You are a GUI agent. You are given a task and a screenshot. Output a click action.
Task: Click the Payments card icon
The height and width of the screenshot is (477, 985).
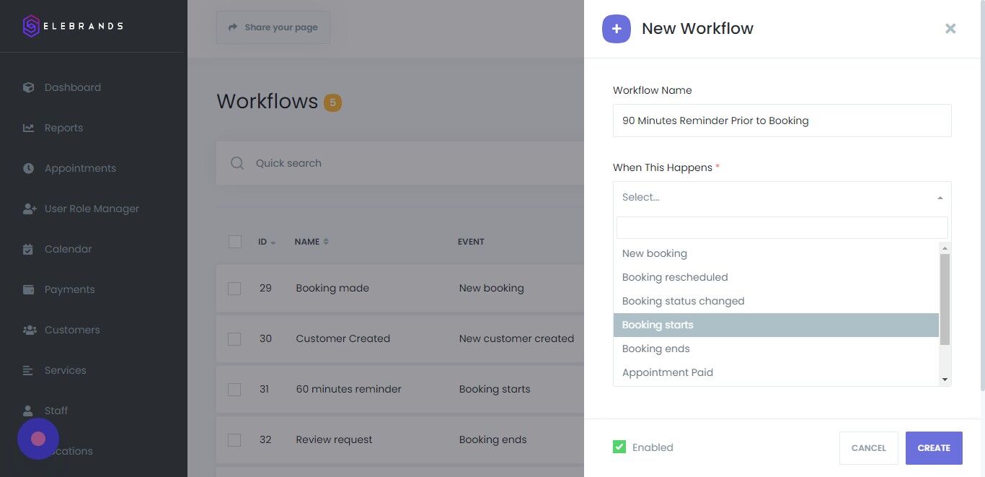(28, 289)
